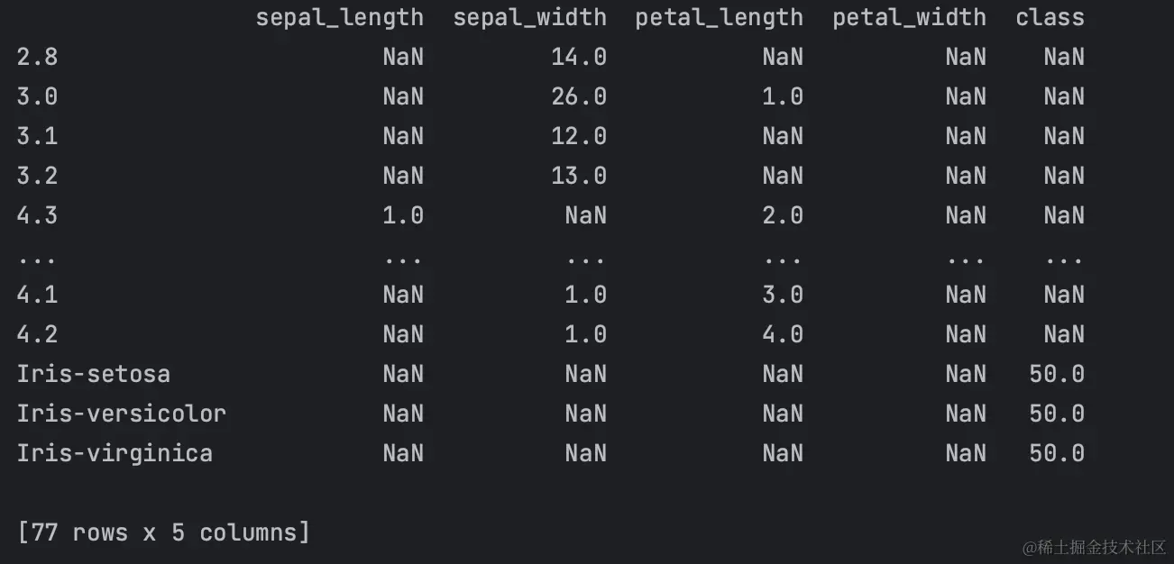
Task: Click the watermark text at bottom right
Action: pos(1094,547)
